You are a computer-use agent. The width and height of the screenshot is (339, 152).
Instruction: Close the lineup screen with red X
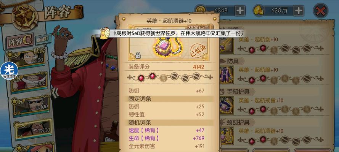coord(321,11)
